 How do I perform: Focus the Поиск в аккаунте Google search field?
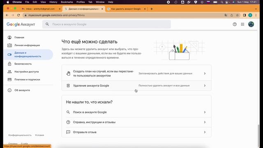106,24
